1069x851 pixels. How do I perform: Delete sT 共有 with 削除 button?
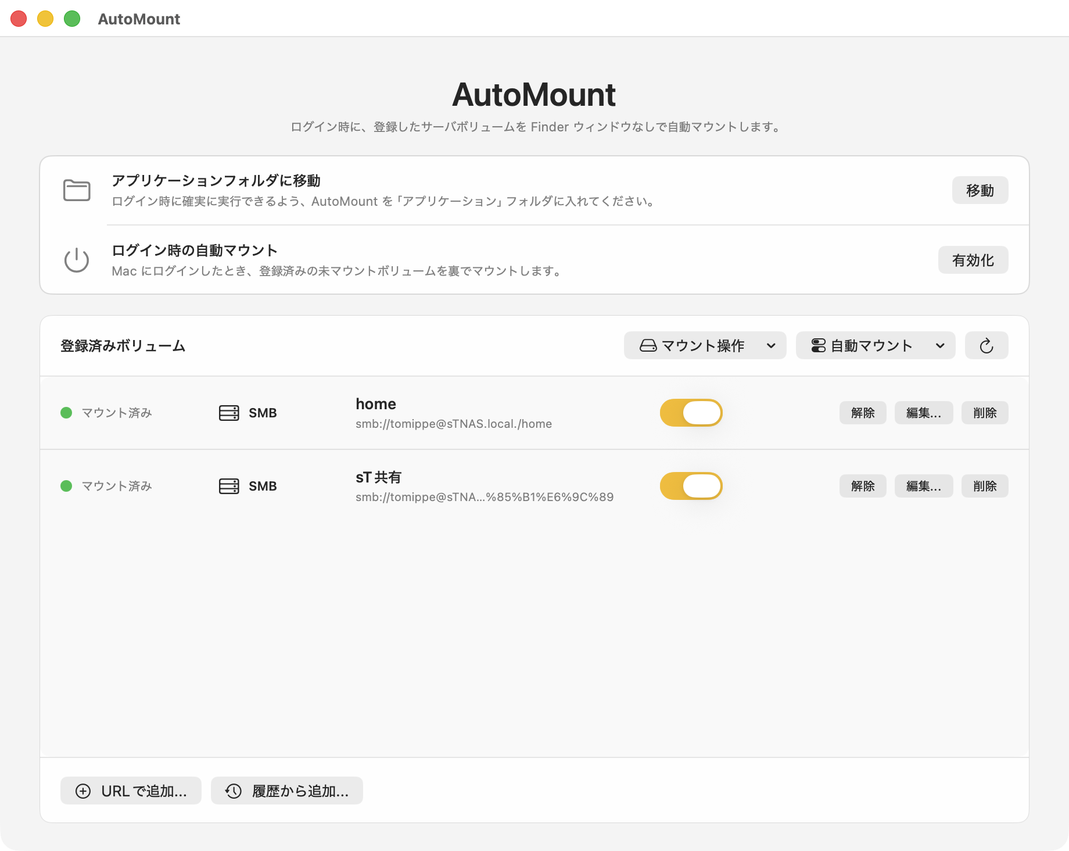(x=985, y=486)
